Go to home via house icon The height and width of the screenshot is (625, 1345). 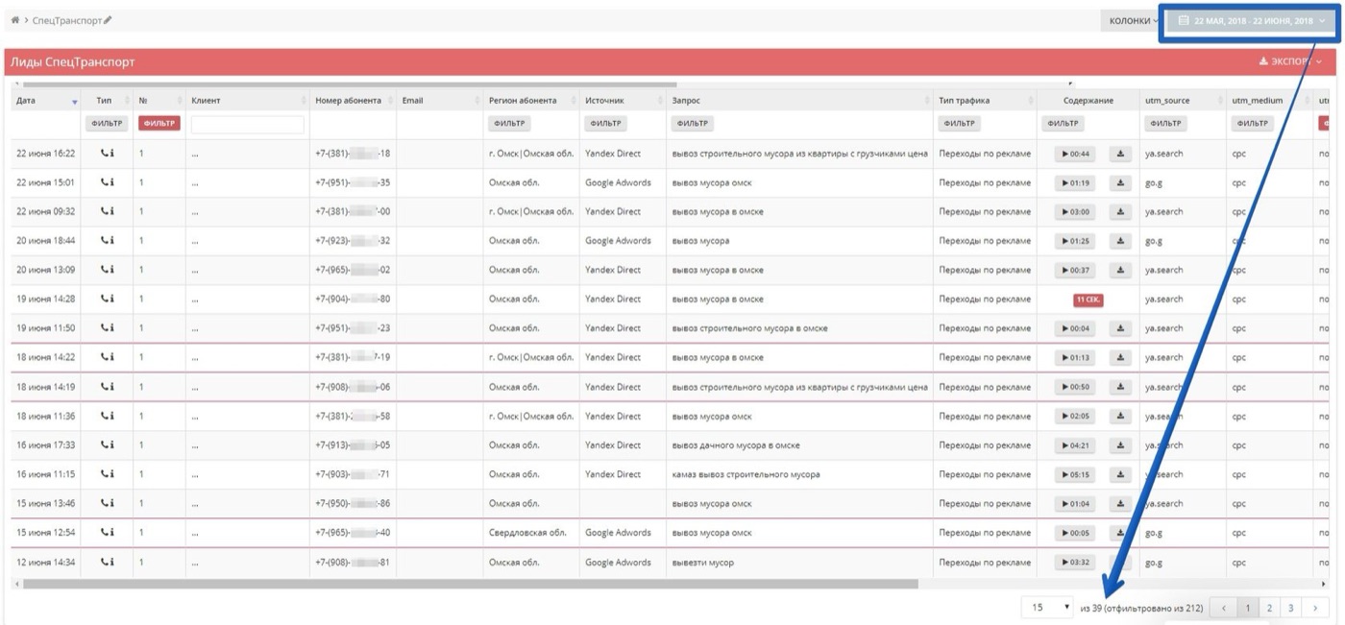[14, 20]
